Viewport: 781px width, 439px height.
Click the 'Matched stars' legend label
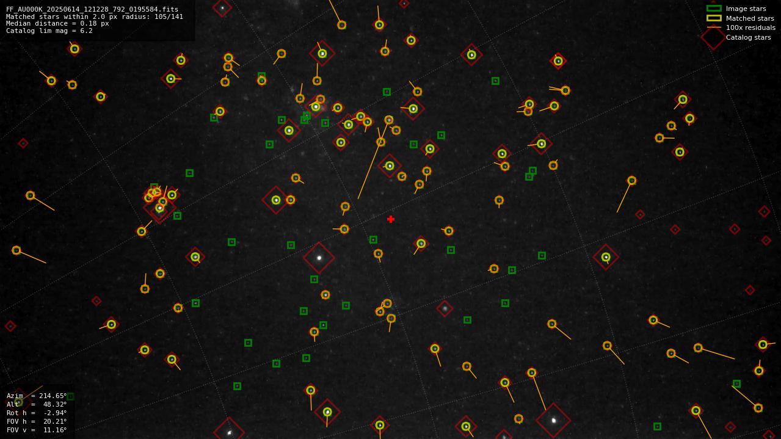750,18
